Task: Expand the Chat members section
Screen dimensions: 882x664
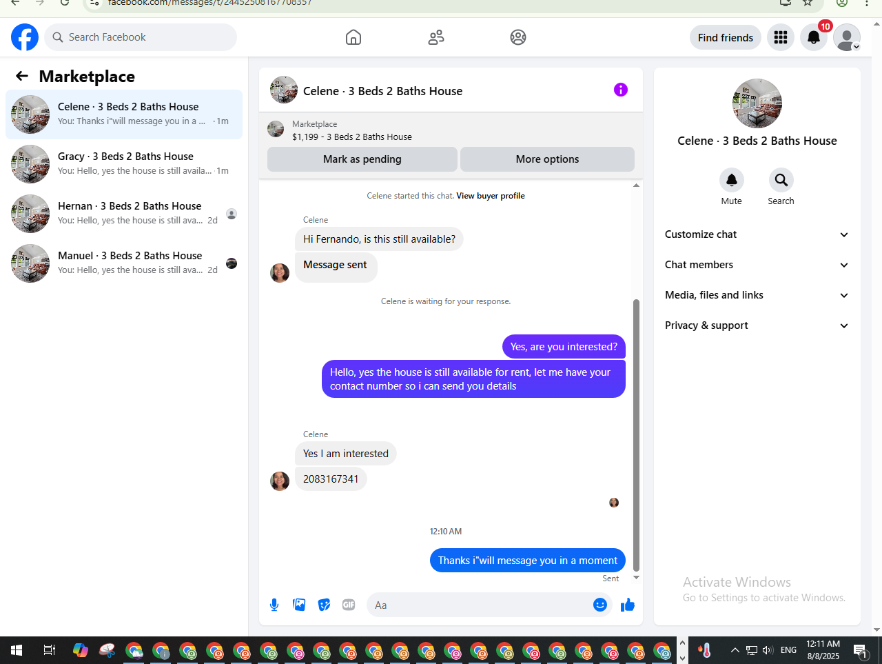Action: tap(757, 265)
